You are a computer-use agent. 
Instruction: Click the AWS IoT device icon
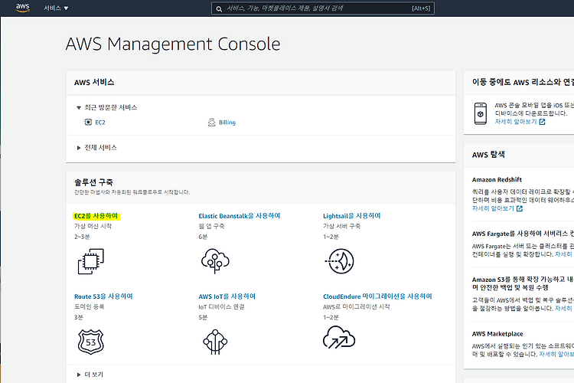pyautogui.click(x=215, y=342)
